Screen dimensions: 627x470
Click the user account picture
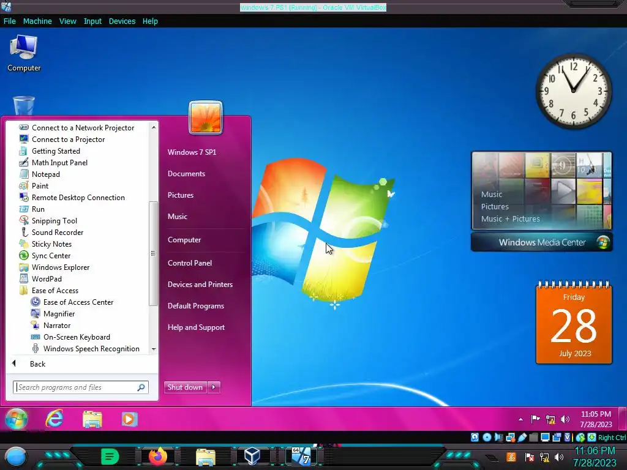(206, 118)
